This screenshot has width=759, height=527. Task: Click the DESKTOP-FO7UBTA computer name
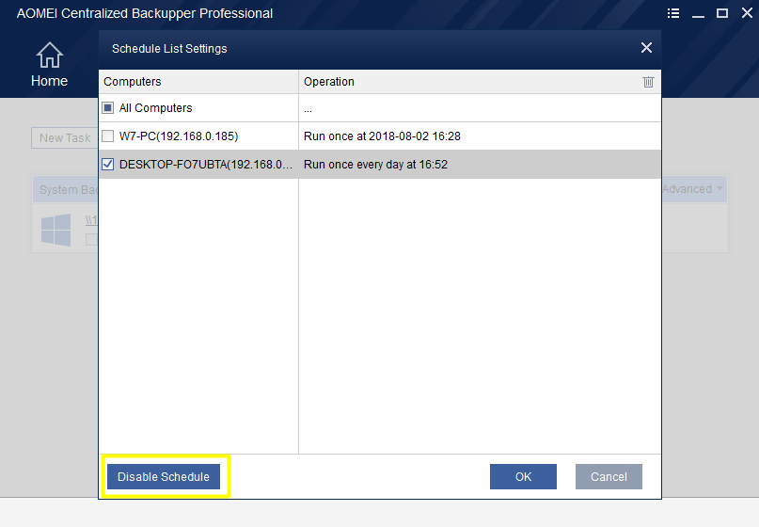click(206, 165)
